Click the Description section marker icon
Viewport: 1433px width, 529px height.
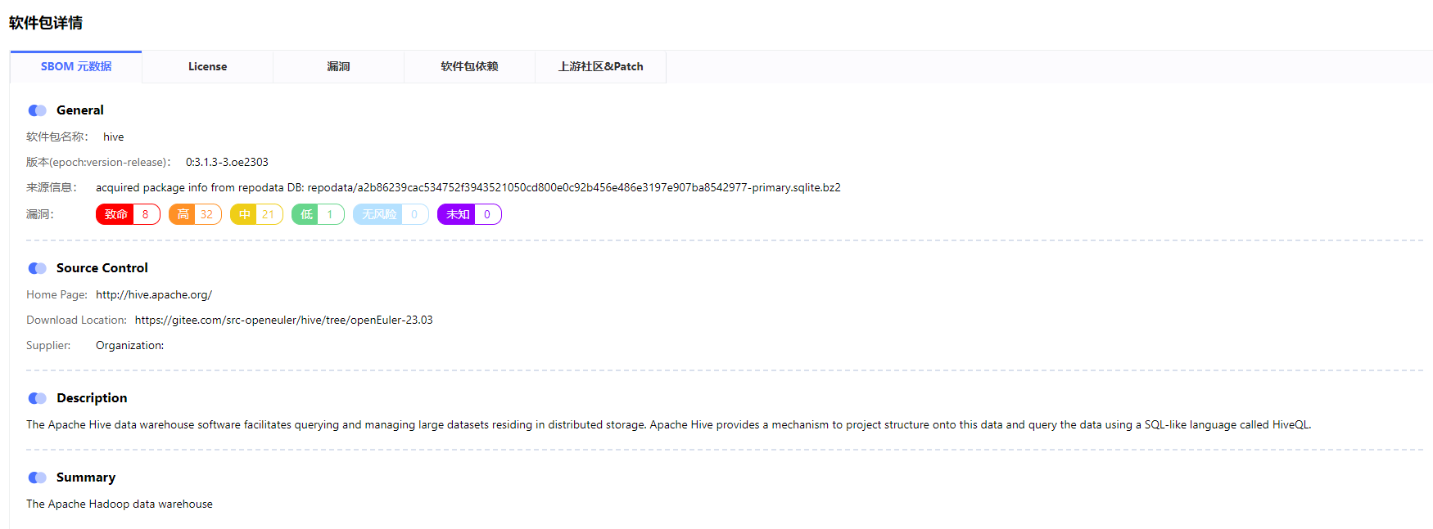tap(37, 398)
